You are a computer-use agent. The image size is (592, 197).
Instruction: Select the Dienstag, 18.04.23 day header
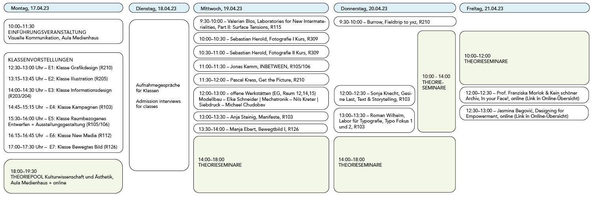(x=159, y=8)
